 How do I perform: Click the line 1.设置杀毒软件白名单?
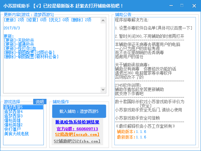pos(153,28)
